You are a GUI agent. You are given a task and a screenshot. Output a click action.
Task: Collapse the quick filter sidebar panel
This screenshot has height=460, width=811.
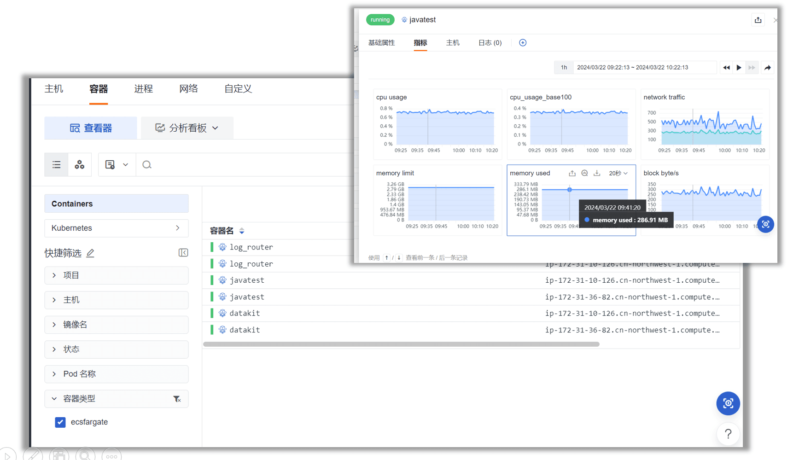tap(183, 253)
